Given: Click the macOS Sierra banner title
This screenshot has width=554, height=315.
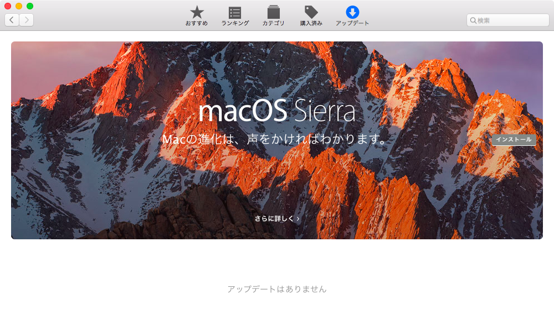Looking at the screenshot, I should tap(277, 111).
